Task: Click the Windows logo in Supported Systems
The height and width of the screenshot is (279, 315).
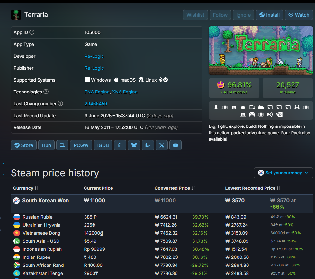Action: click(x=87, y=80)
